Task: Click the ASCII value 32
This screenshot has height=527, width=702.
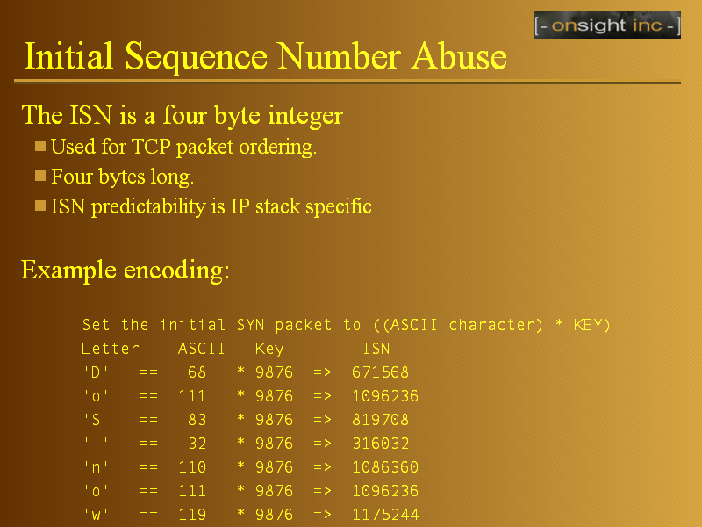Action: (x=197, y=444)
